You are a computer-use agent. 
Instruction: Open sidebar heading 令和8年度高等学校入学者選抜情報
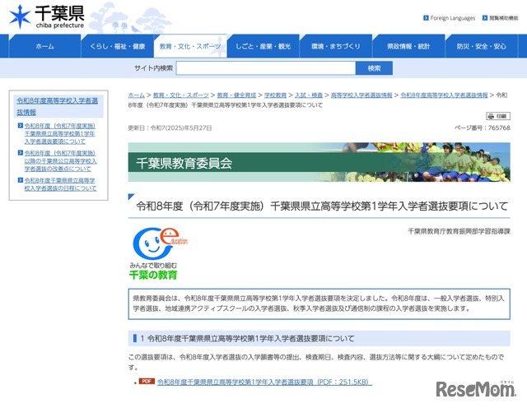pyautogui.click(x=57, y=106)
